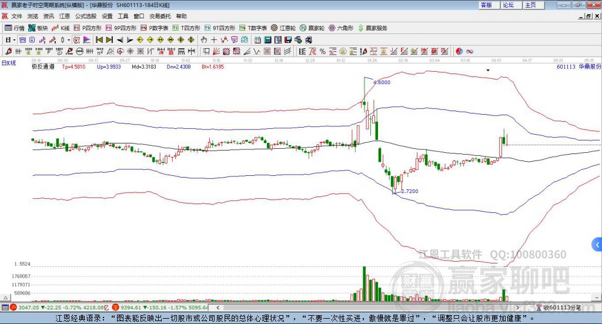The width and height of the screenshot is (602, 324).
Task: Click the blue-red infinity loop icon
Action: [470, 51]
